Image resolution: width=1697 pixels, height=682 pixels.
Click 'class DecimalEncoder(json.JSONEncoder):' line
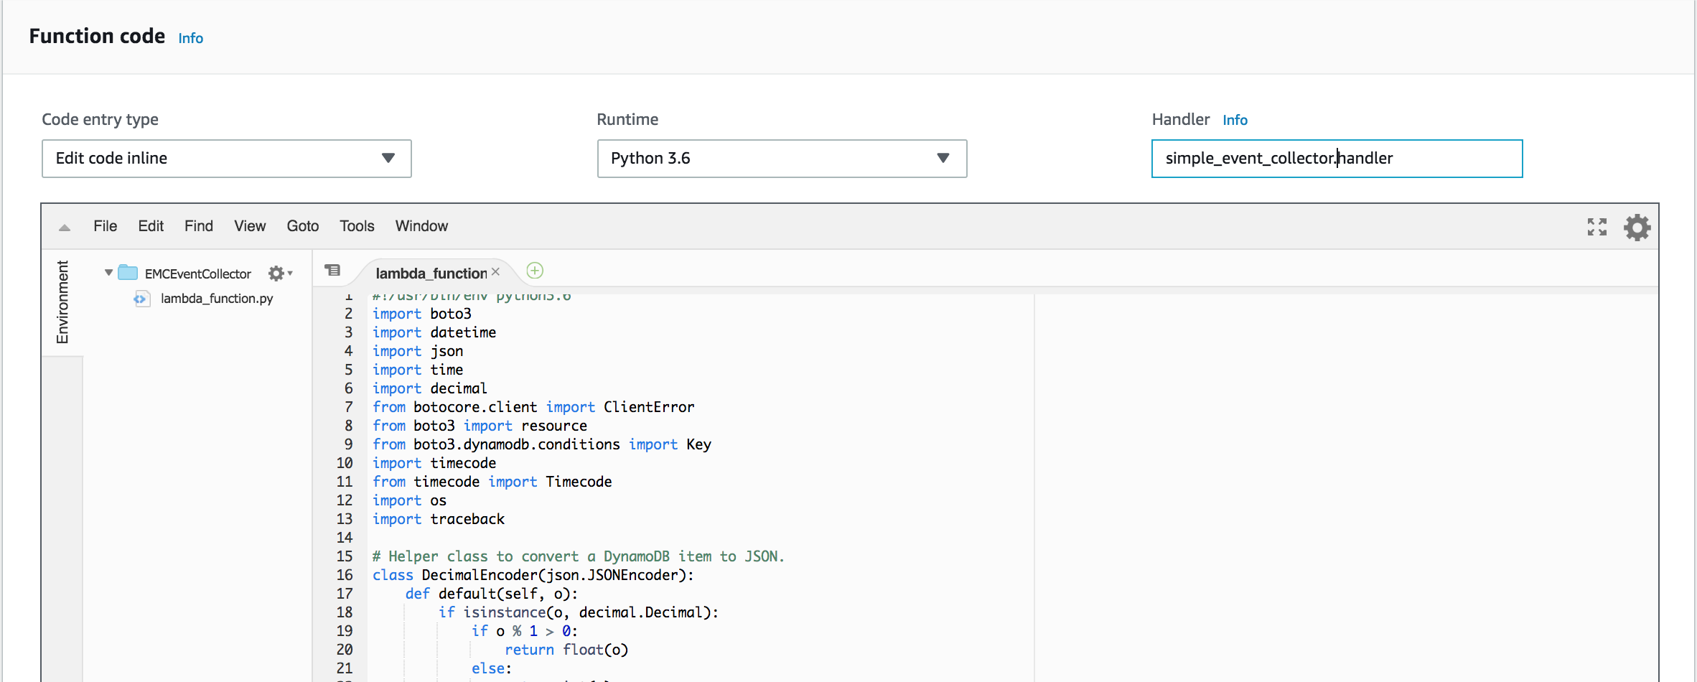533,575
